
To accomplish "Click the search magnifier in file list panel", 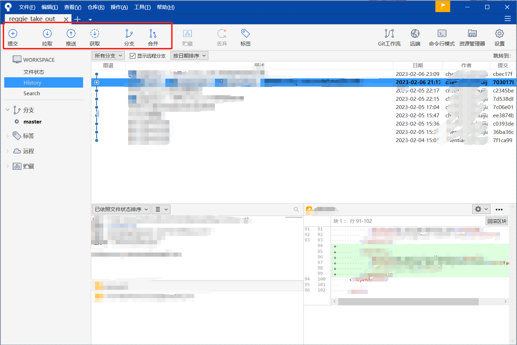I will click(x=296, y=209).
